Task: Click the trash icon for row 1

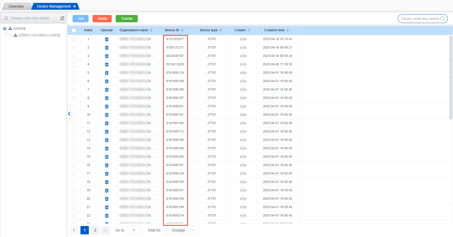Action: [106, 39]
